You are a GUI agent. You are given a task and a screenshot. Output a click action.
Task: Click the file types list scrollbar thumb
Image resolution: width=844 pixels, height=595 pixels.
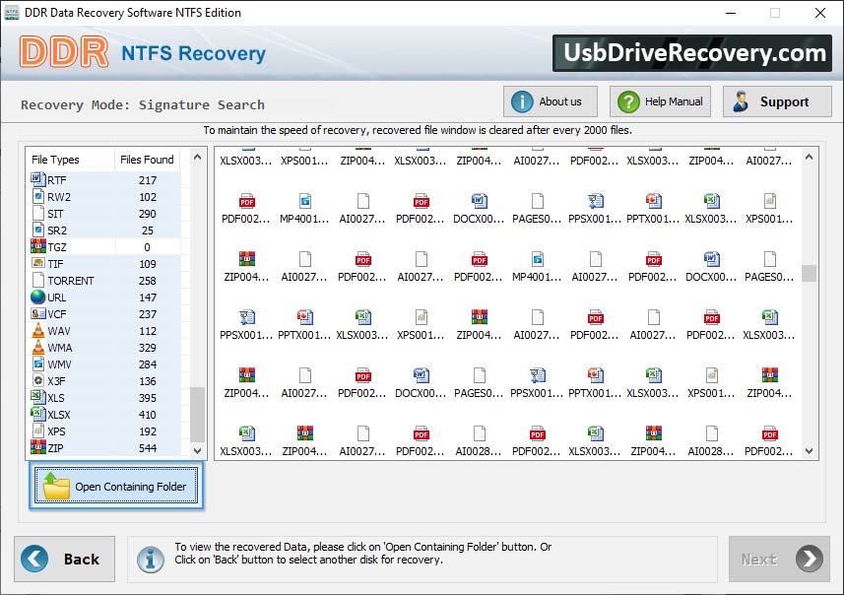(x=198, y=414)
